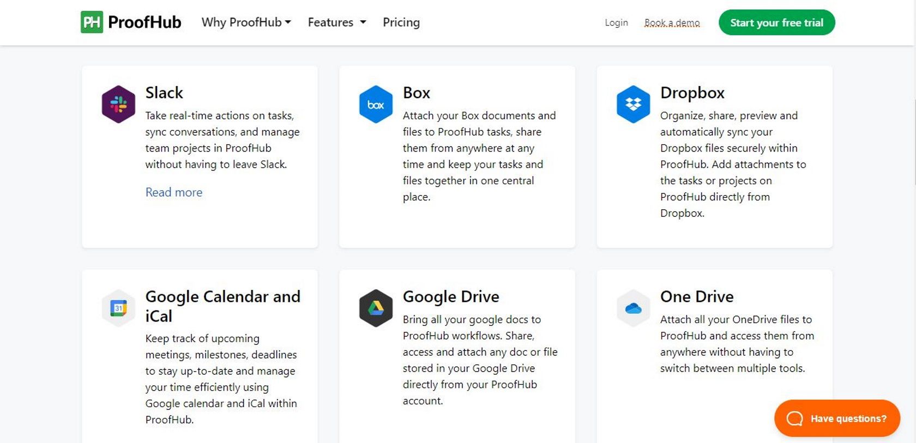Click the chat bubble icon in Have questions

click(x=794, y=418)
